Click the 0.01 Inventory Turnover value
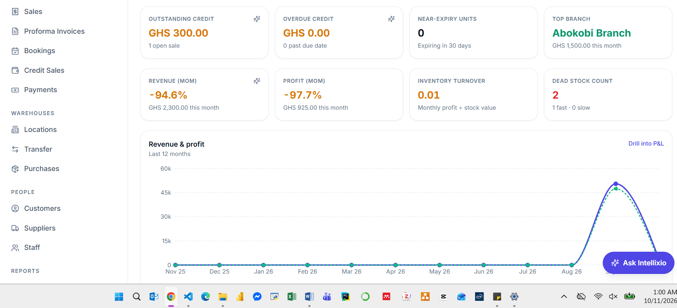677x308 pixels. coord(428,95)
